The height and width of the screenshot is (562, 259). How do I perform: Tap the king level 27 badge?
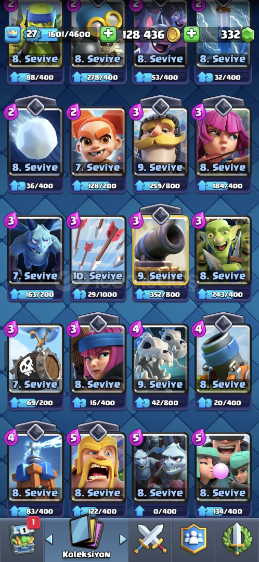tap(30, 34)
